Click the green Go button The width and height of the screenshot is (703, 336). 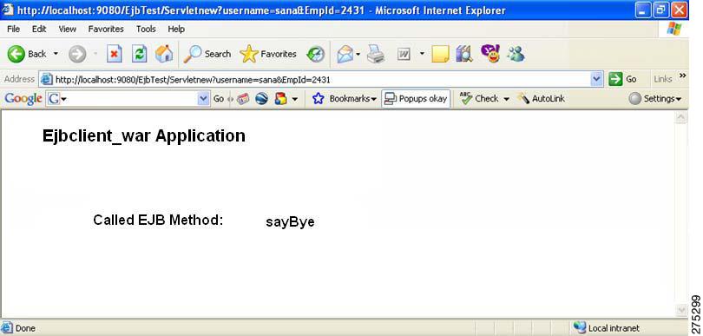(x=623, y=79)
